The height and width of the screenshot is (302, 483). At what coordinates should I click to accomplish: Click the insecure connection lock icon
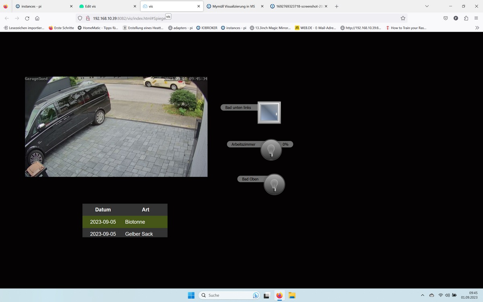point(87,18)
